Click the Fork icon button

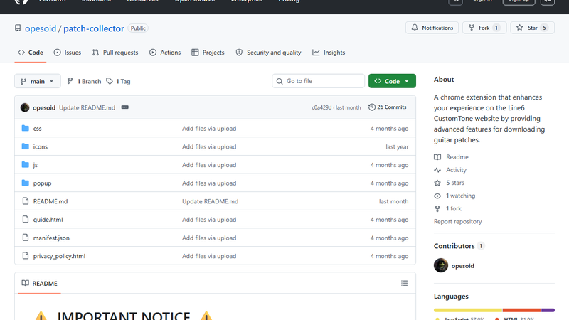pos(472,28)
